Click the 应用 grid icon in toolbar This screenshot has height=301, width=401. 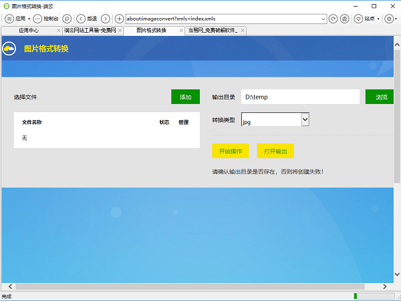8,19
